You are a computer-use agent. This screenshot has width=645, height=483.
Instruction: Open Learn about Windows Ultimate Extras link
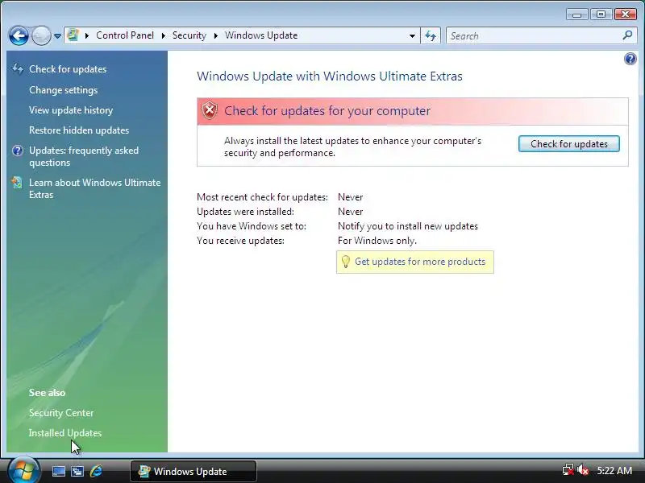point(94,188)
